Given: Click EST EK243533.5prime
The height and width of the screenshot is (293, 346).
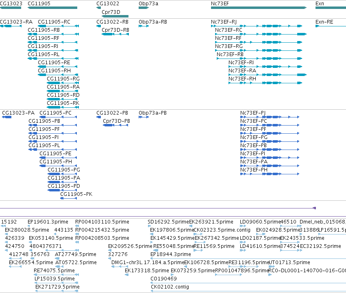Looking at the screenshot, I should pos(302,238).
